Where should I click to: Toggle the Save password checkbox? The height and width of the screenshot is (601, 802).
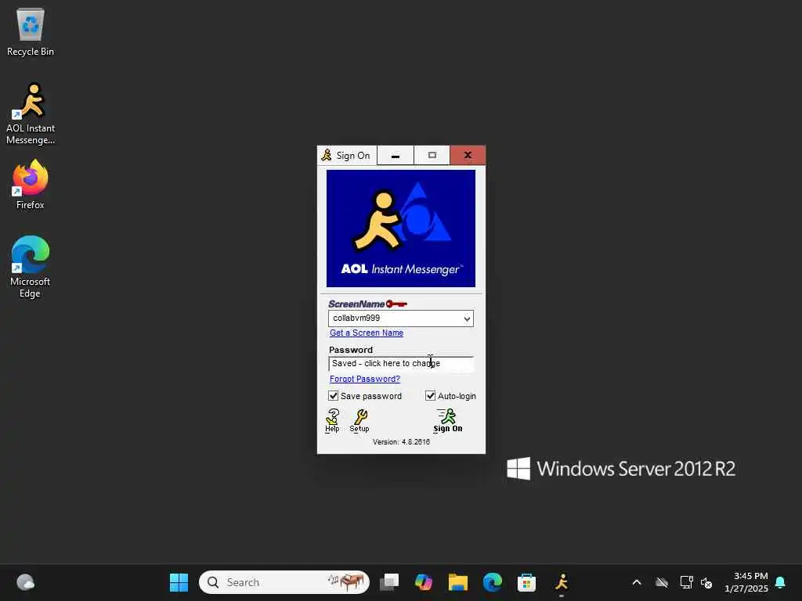click(x=334, y=396)
